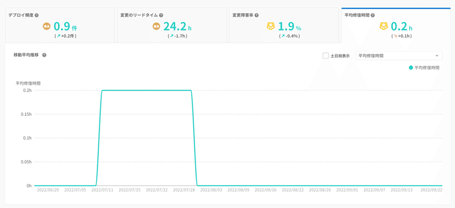The height and width of the screenshot is (208, 455).
Task: Click the trend arrow beside +0.2件
Action: pyautogui.click(x=59, y=36)
